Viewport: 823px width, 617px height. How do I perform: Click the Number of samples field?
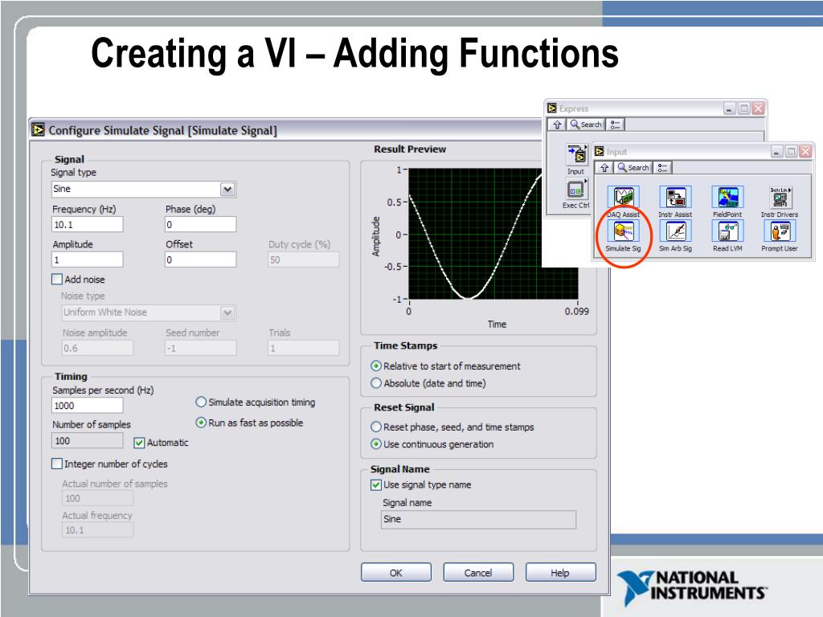[x=87, y=441]
